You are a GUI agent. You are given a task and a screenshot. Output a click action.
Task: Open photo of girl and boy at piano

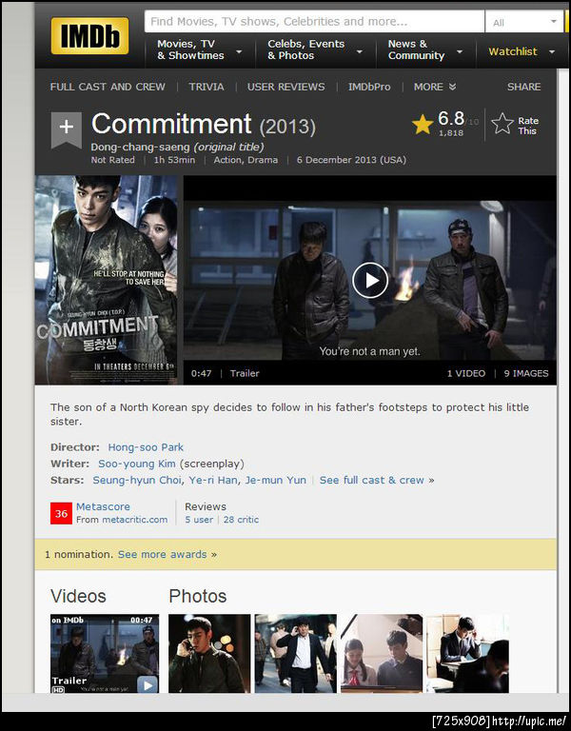pos(382,653)
